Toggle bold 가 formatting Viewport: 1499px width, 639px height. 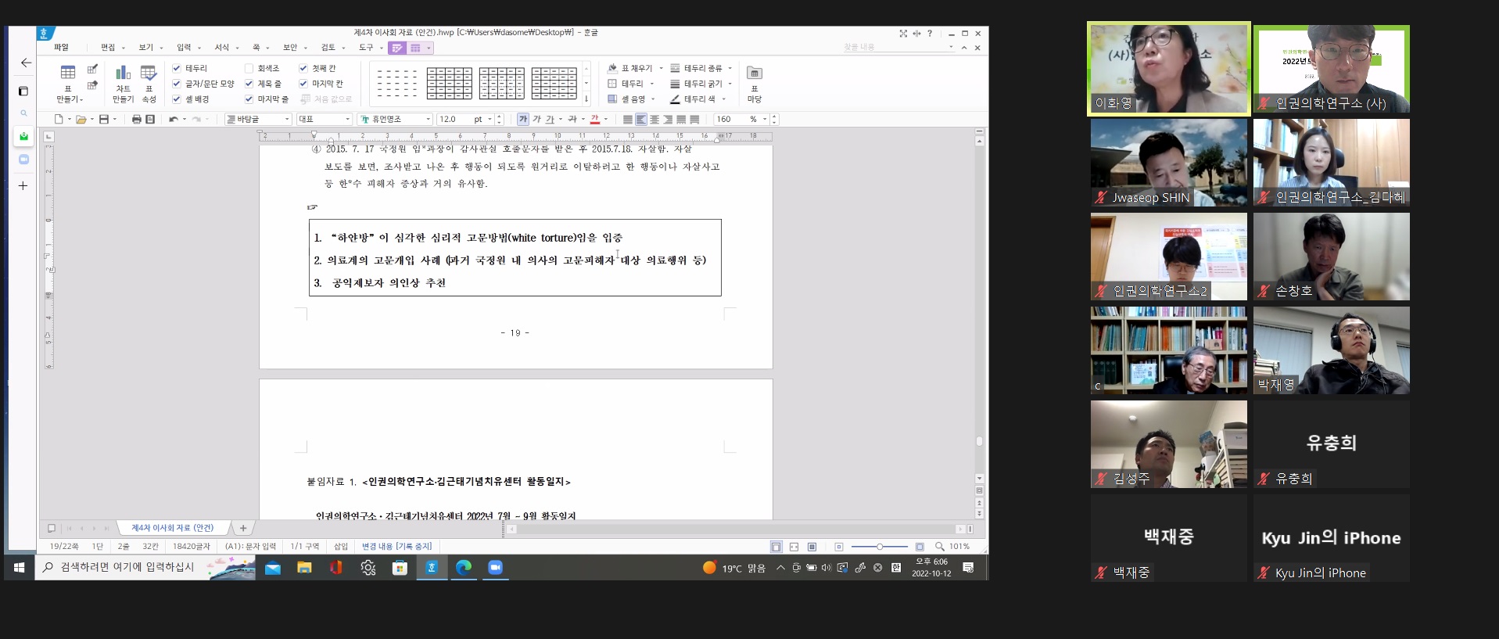[x=523, y=119]
